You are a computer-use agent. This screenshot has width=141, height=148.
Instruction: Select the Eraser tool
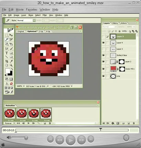[7, 49]
